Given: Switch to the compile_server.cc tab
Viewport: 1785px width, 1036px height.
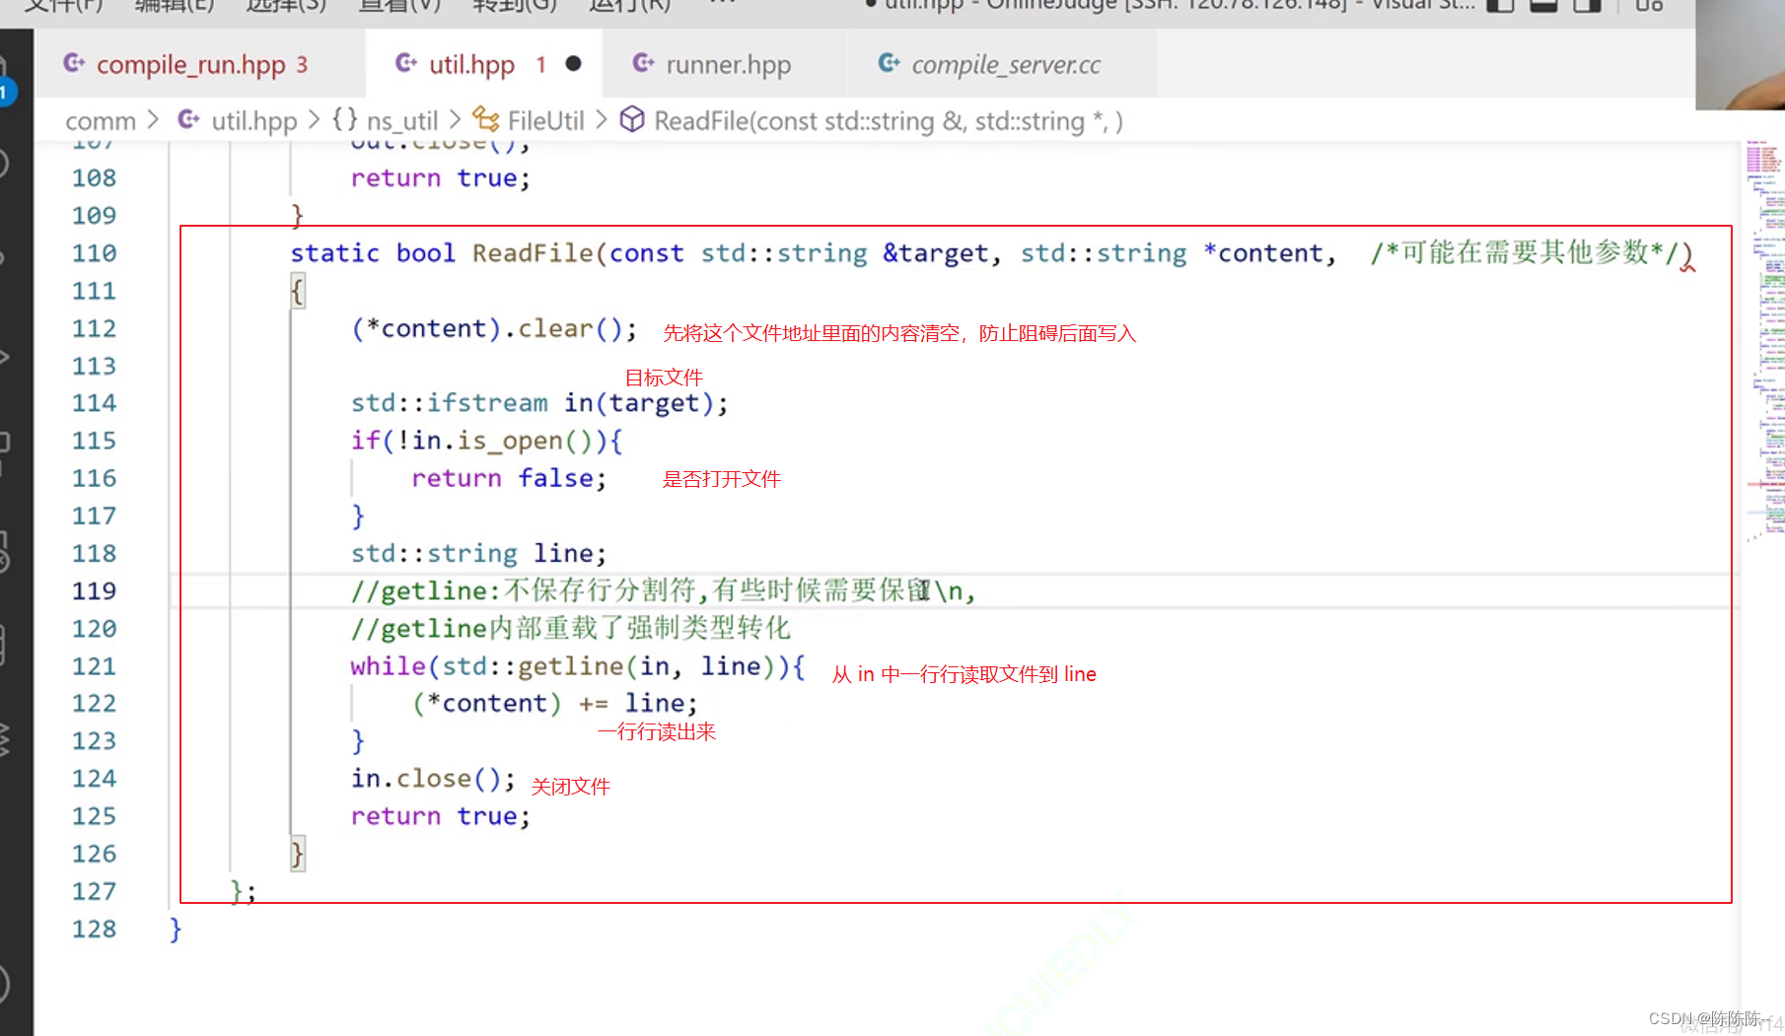Looking at the screenshot, I should (1005, 64).
